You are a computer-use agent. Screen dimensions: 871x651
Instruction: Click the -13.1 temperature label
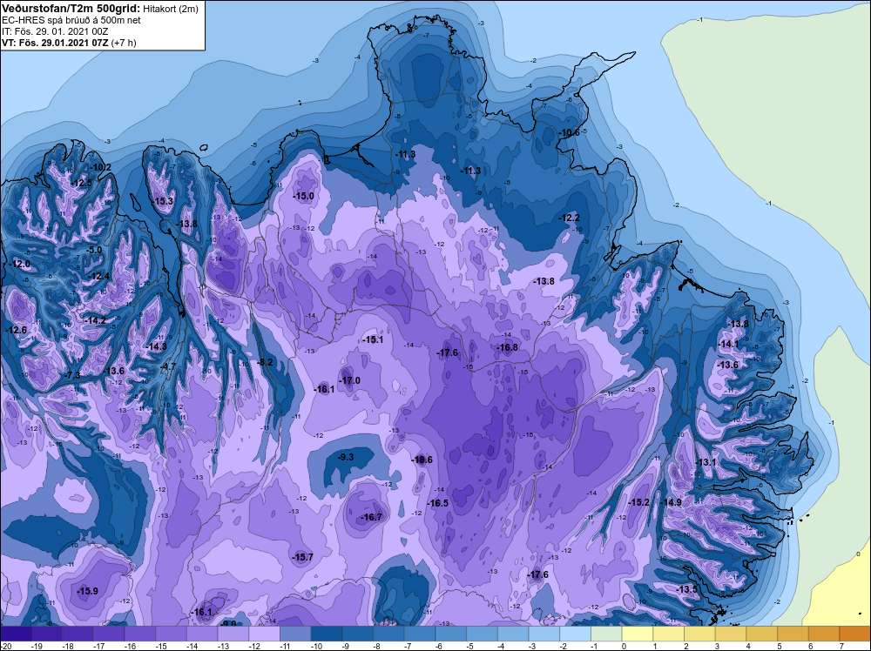click(706, 463)
